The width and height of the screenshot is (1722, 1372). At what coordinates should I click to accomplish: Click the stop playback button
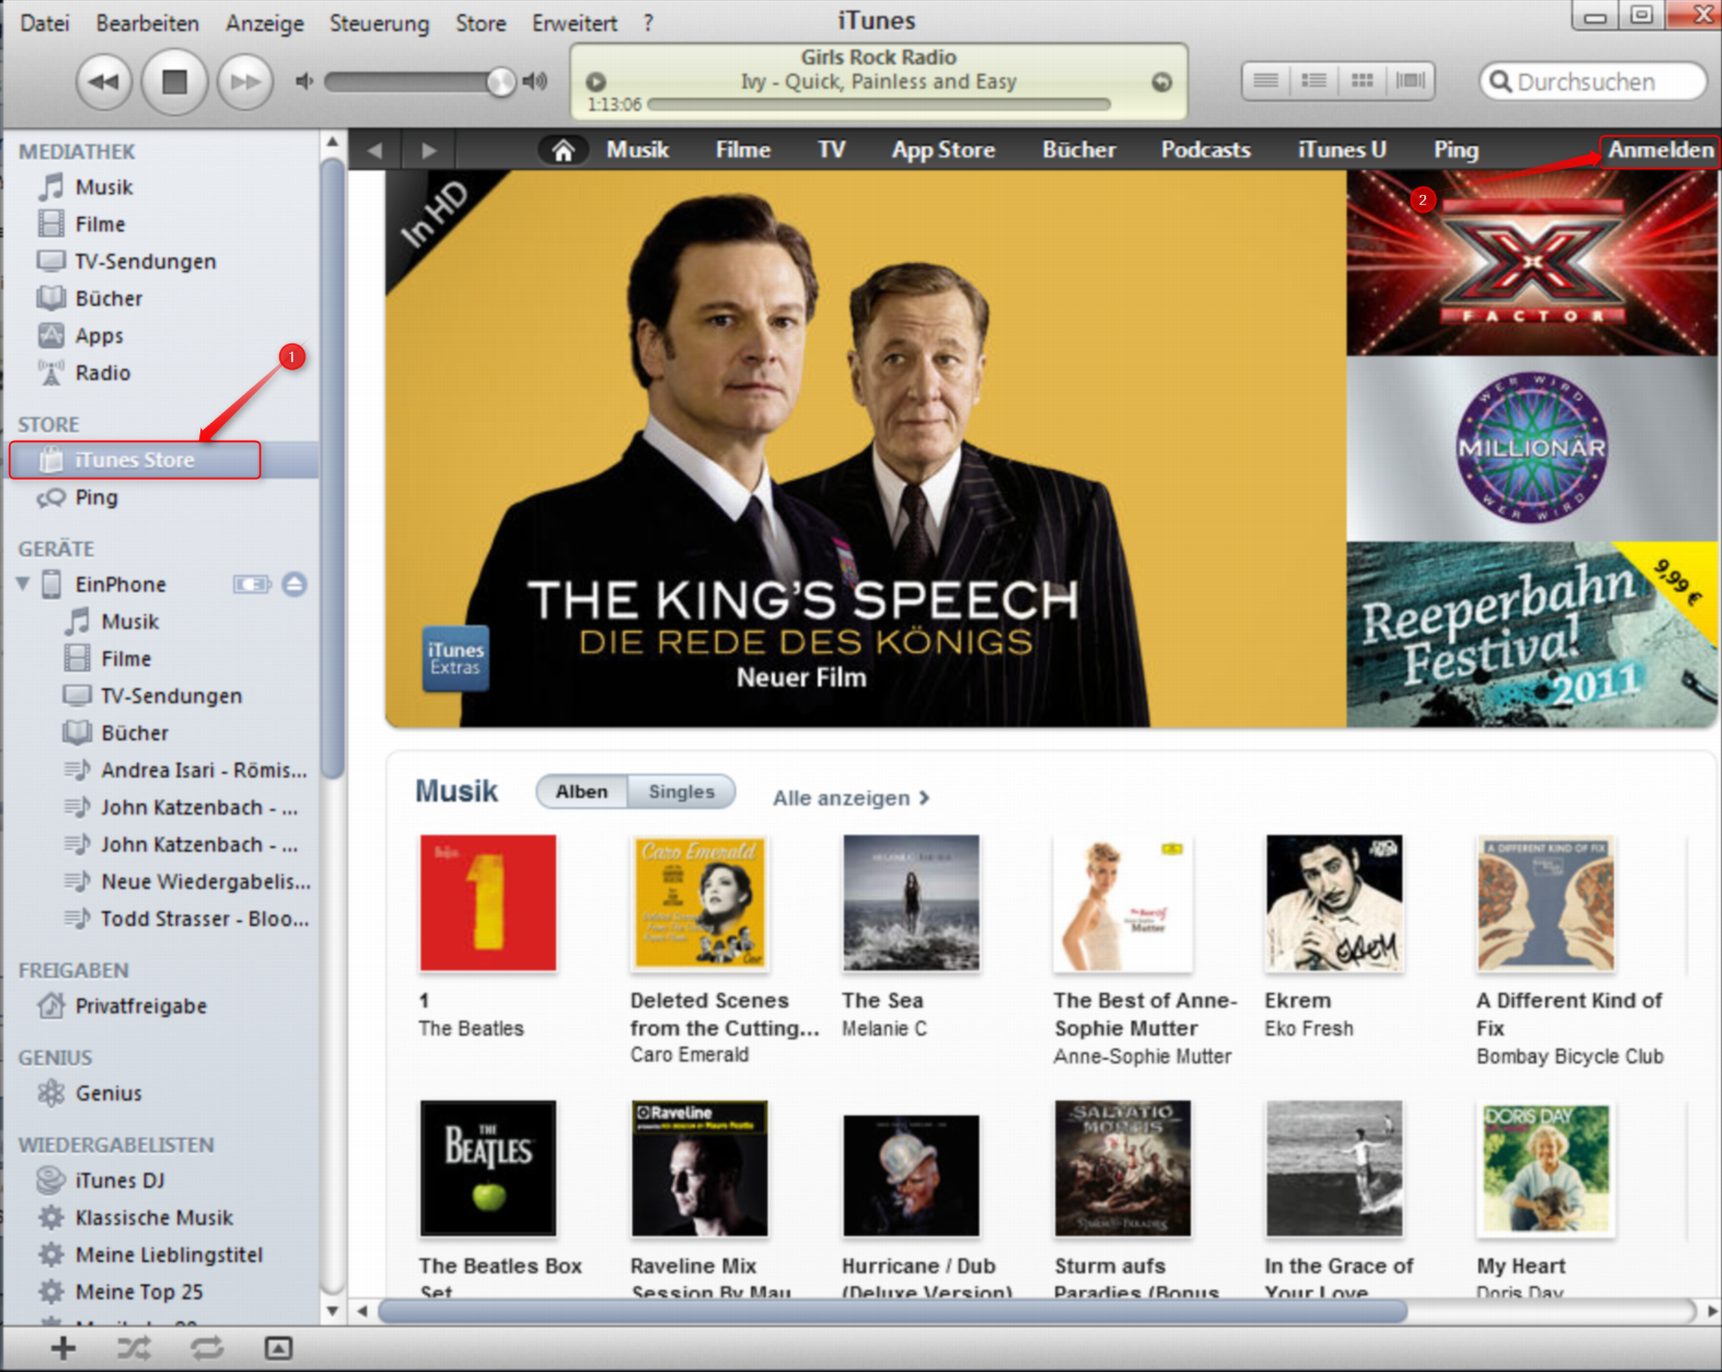point(174,82)
